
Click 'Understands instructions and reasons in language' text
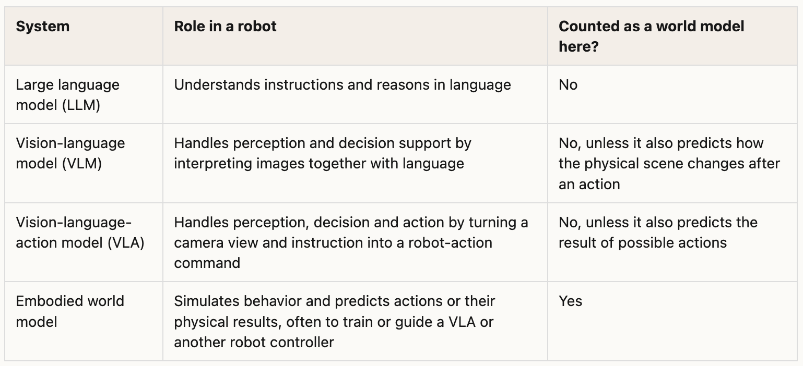click(x=343, y=85)
